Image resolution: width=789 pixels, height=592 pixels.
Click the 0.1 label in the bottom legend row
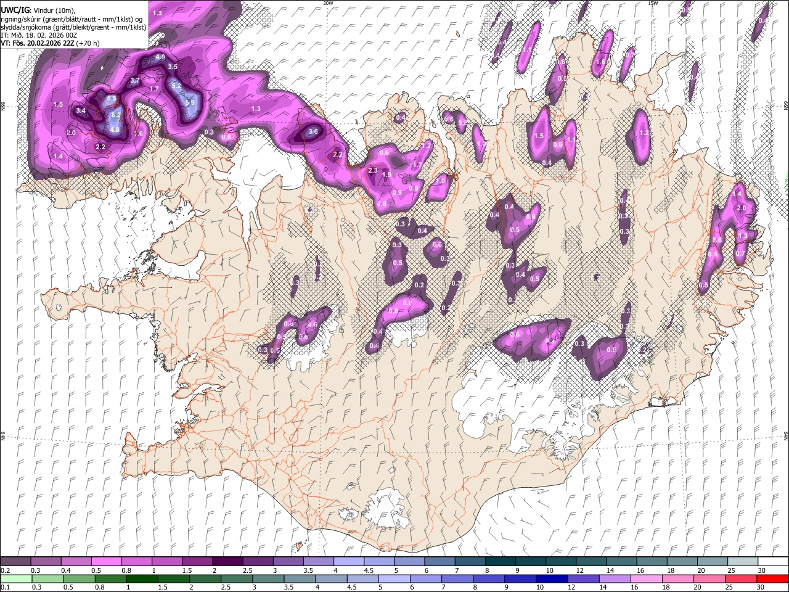[x=5, y=588]
